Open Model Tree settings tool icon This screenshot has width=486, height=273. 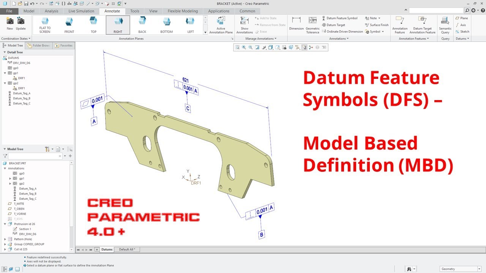coord(47,149)
